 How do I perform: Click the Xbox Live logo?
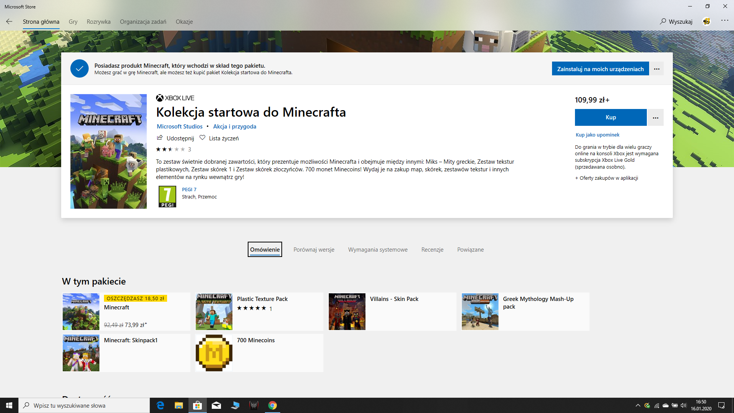(175, 98)
